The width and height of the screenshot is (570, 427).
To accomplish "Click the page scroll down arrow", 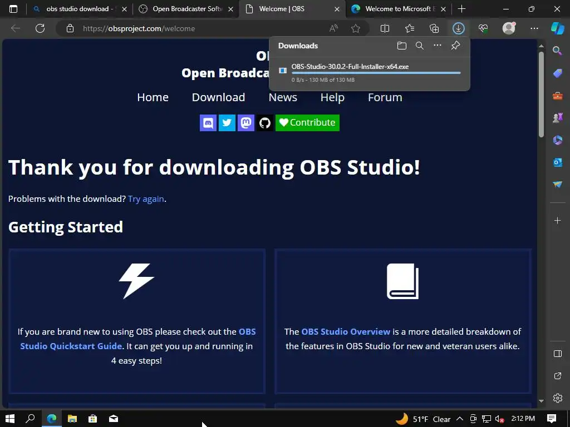I will (x=541, y=401).
